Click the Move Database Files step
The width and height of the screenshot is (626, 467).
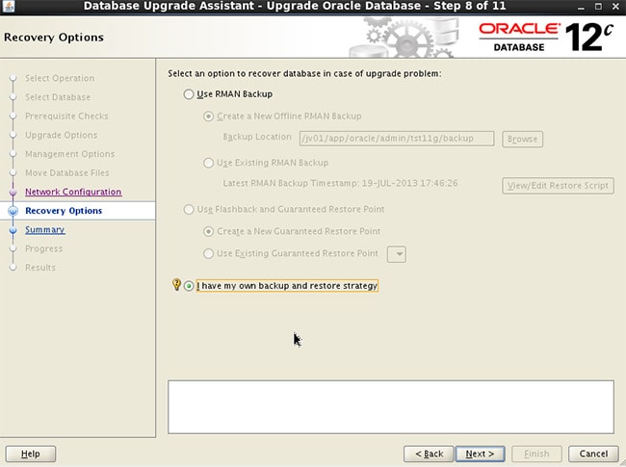tap(67, 172)
